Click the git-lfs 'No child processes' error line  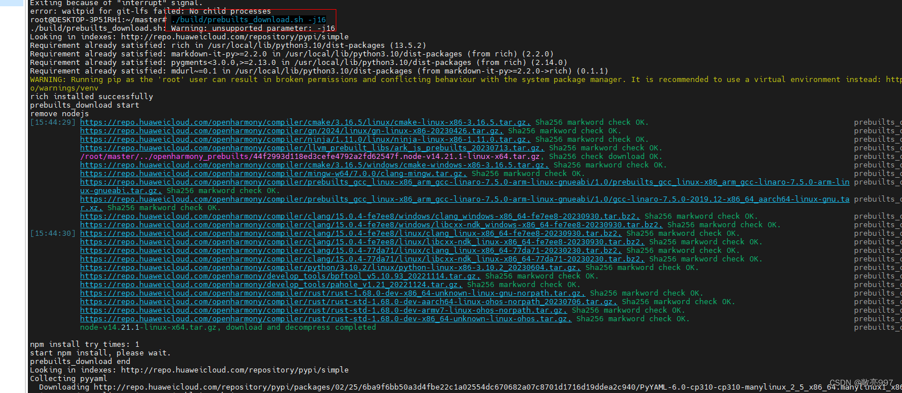point(151,11)
